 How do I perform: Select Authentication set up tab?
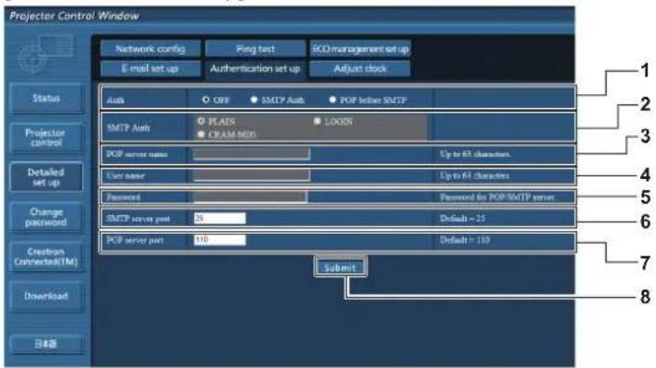pyautogui.click(x=255, y=69)
